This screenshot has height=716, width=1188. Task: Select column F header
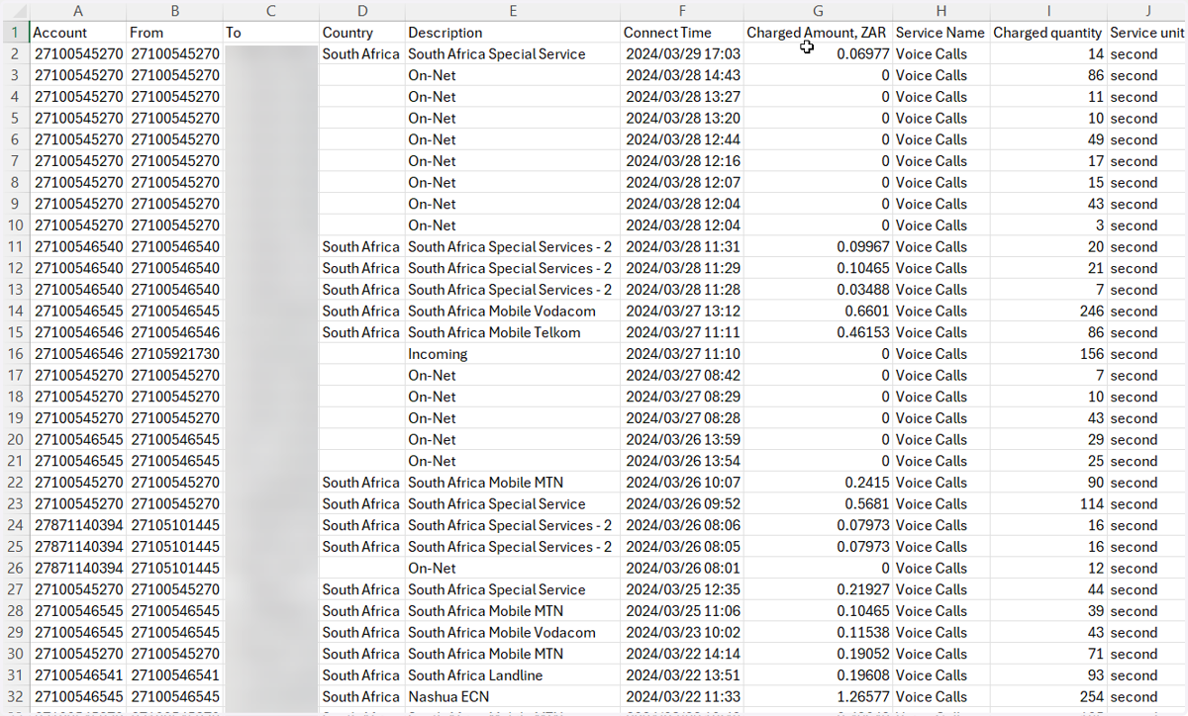coord(681,10)
